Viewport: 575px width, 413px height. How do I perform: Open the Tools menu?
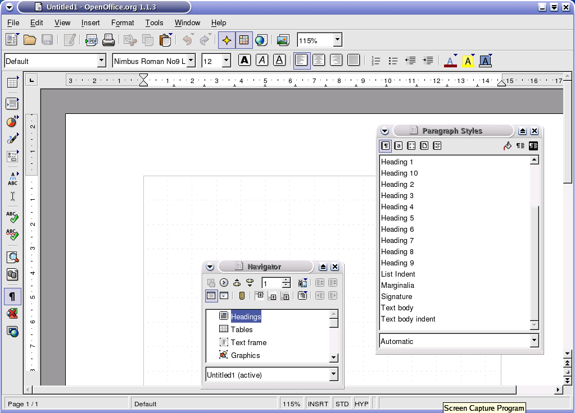(x=154, y=22)
